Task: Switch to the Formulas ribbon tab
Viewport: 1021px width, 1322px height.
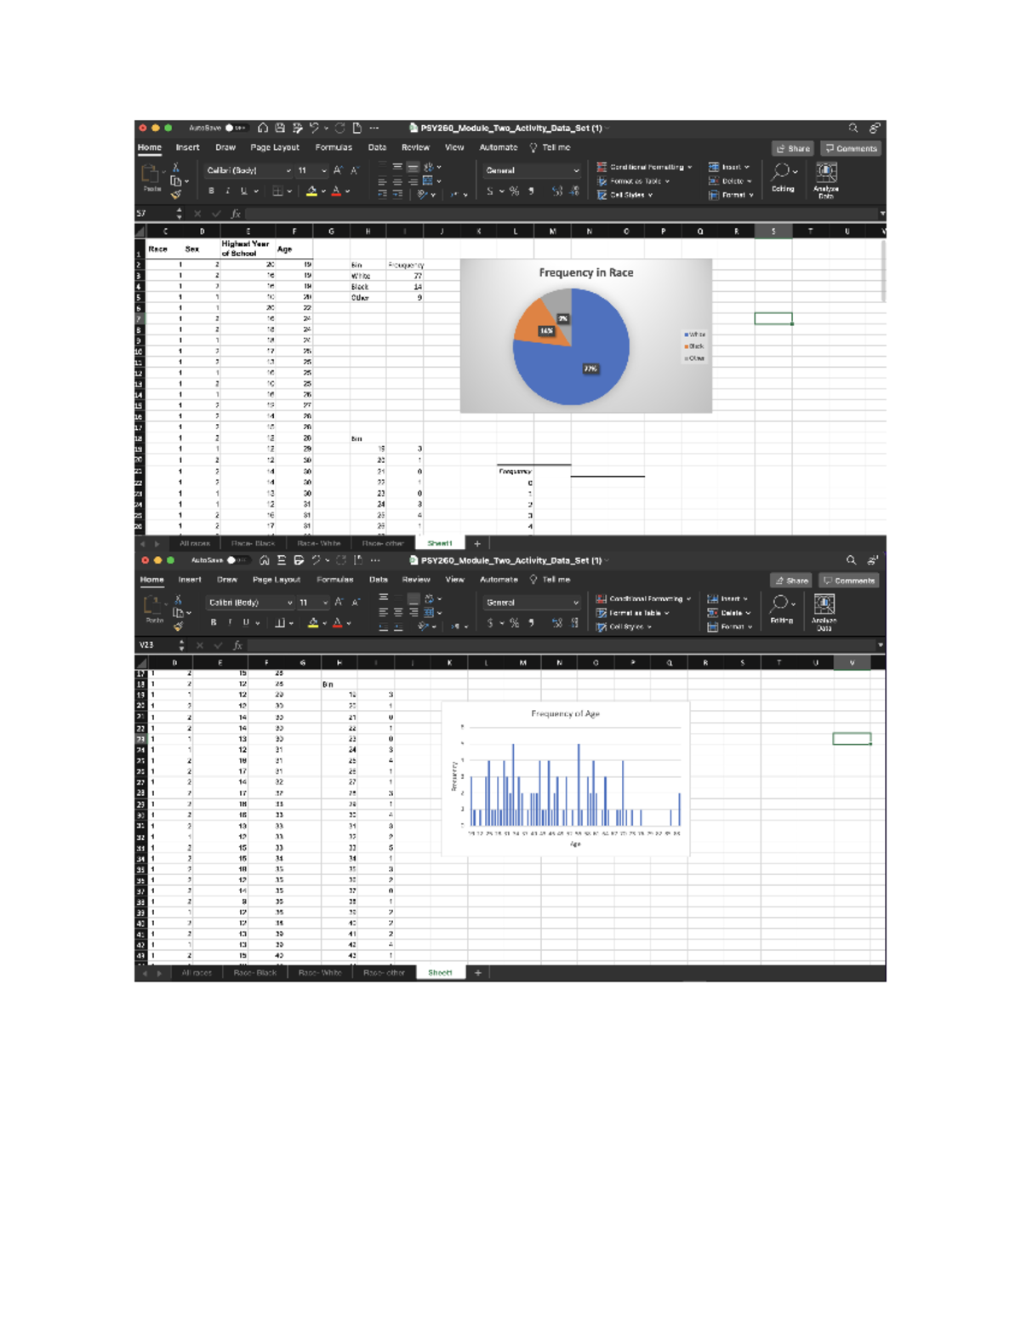Action: tap(333, 147)
